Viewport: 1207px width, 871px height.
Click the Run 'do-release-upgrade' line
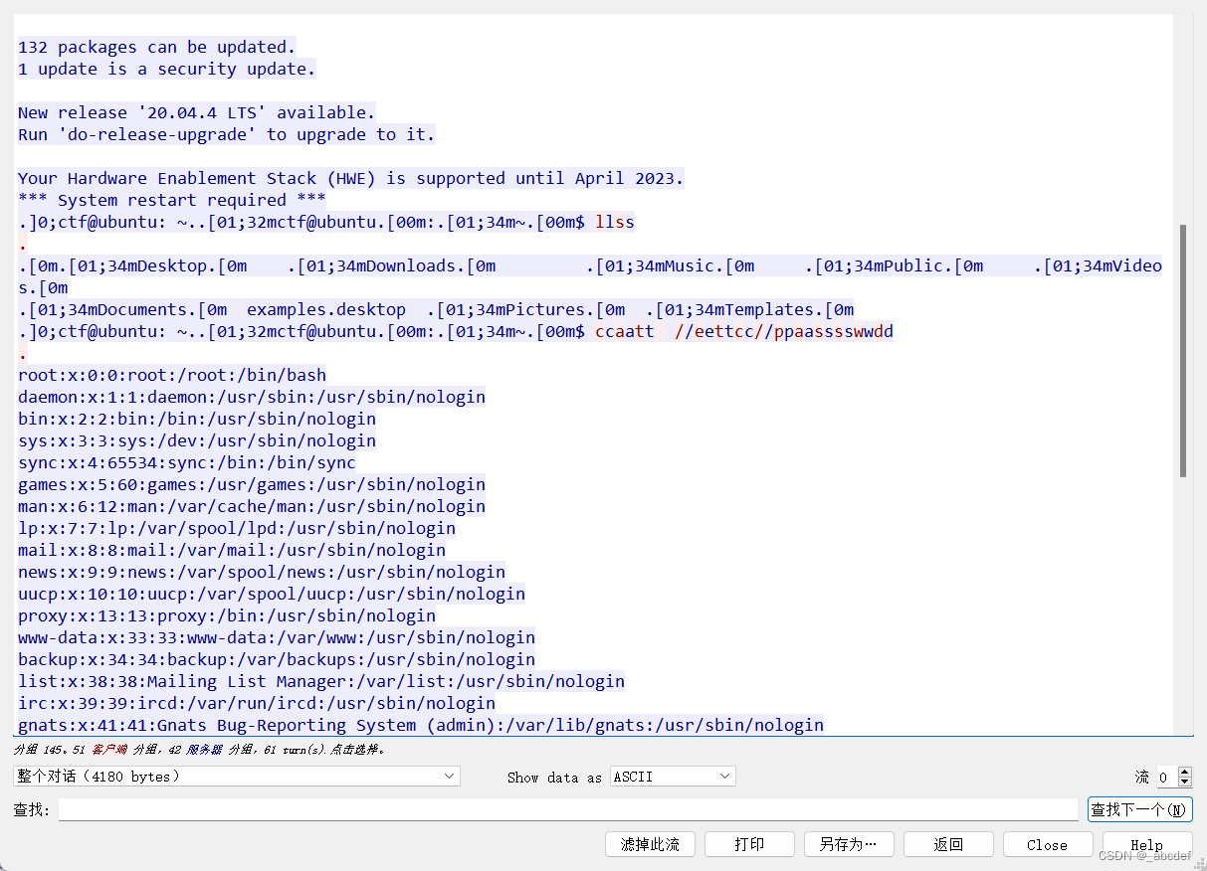(227, 134)
